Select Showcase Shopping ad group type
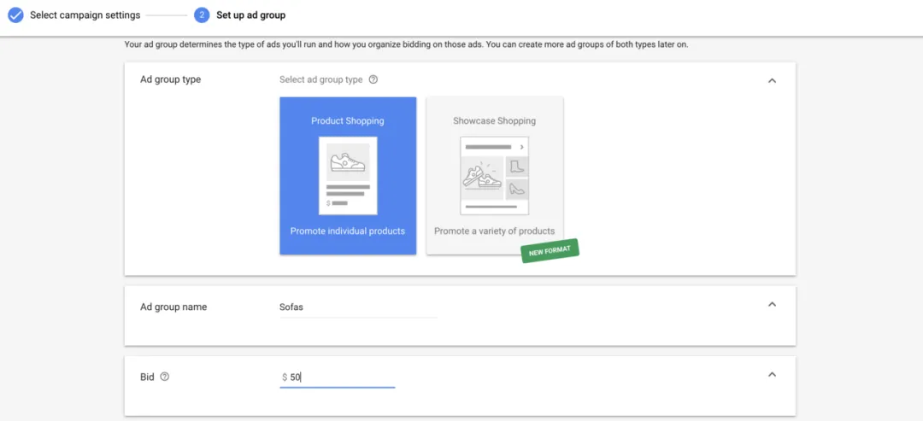Image resolution: width=923 pixels, height=421 pixels. 495,176
